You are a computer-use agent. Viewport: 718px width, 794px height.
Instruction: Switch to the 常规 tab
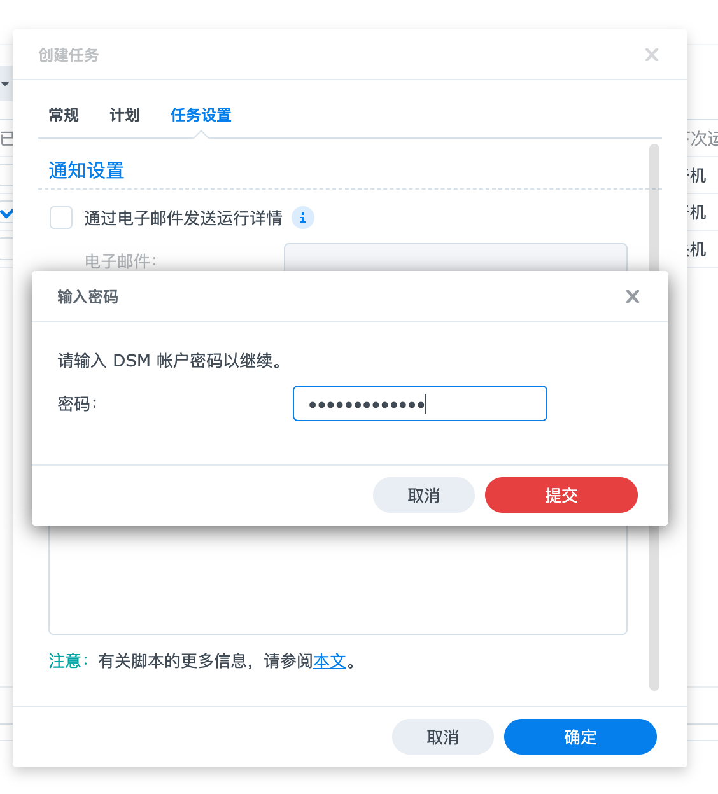64,115
